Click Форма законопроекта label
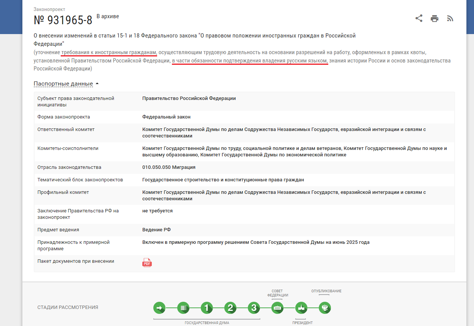Image resolution: width=474 pixels, height=326 pixels. [64, 117]
